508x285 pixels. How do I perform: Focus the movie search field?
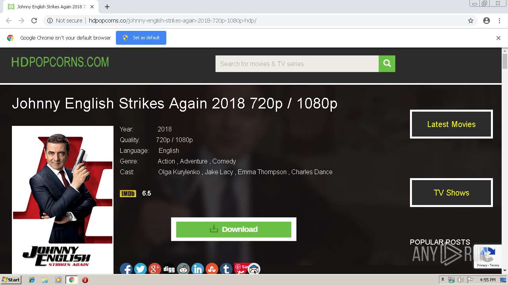[297, 64]
